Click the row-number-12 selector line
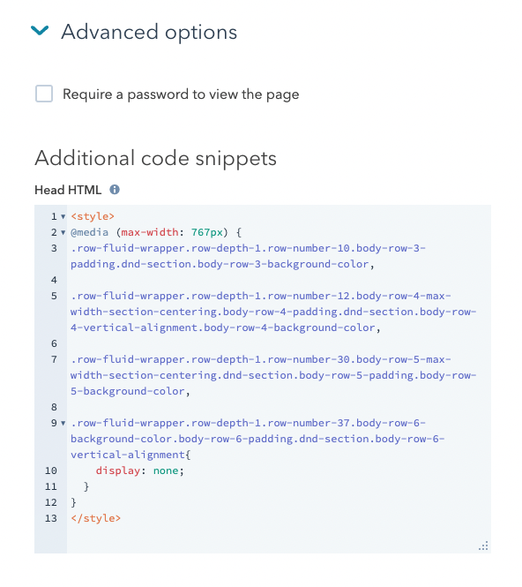 (x=273, y=312)
